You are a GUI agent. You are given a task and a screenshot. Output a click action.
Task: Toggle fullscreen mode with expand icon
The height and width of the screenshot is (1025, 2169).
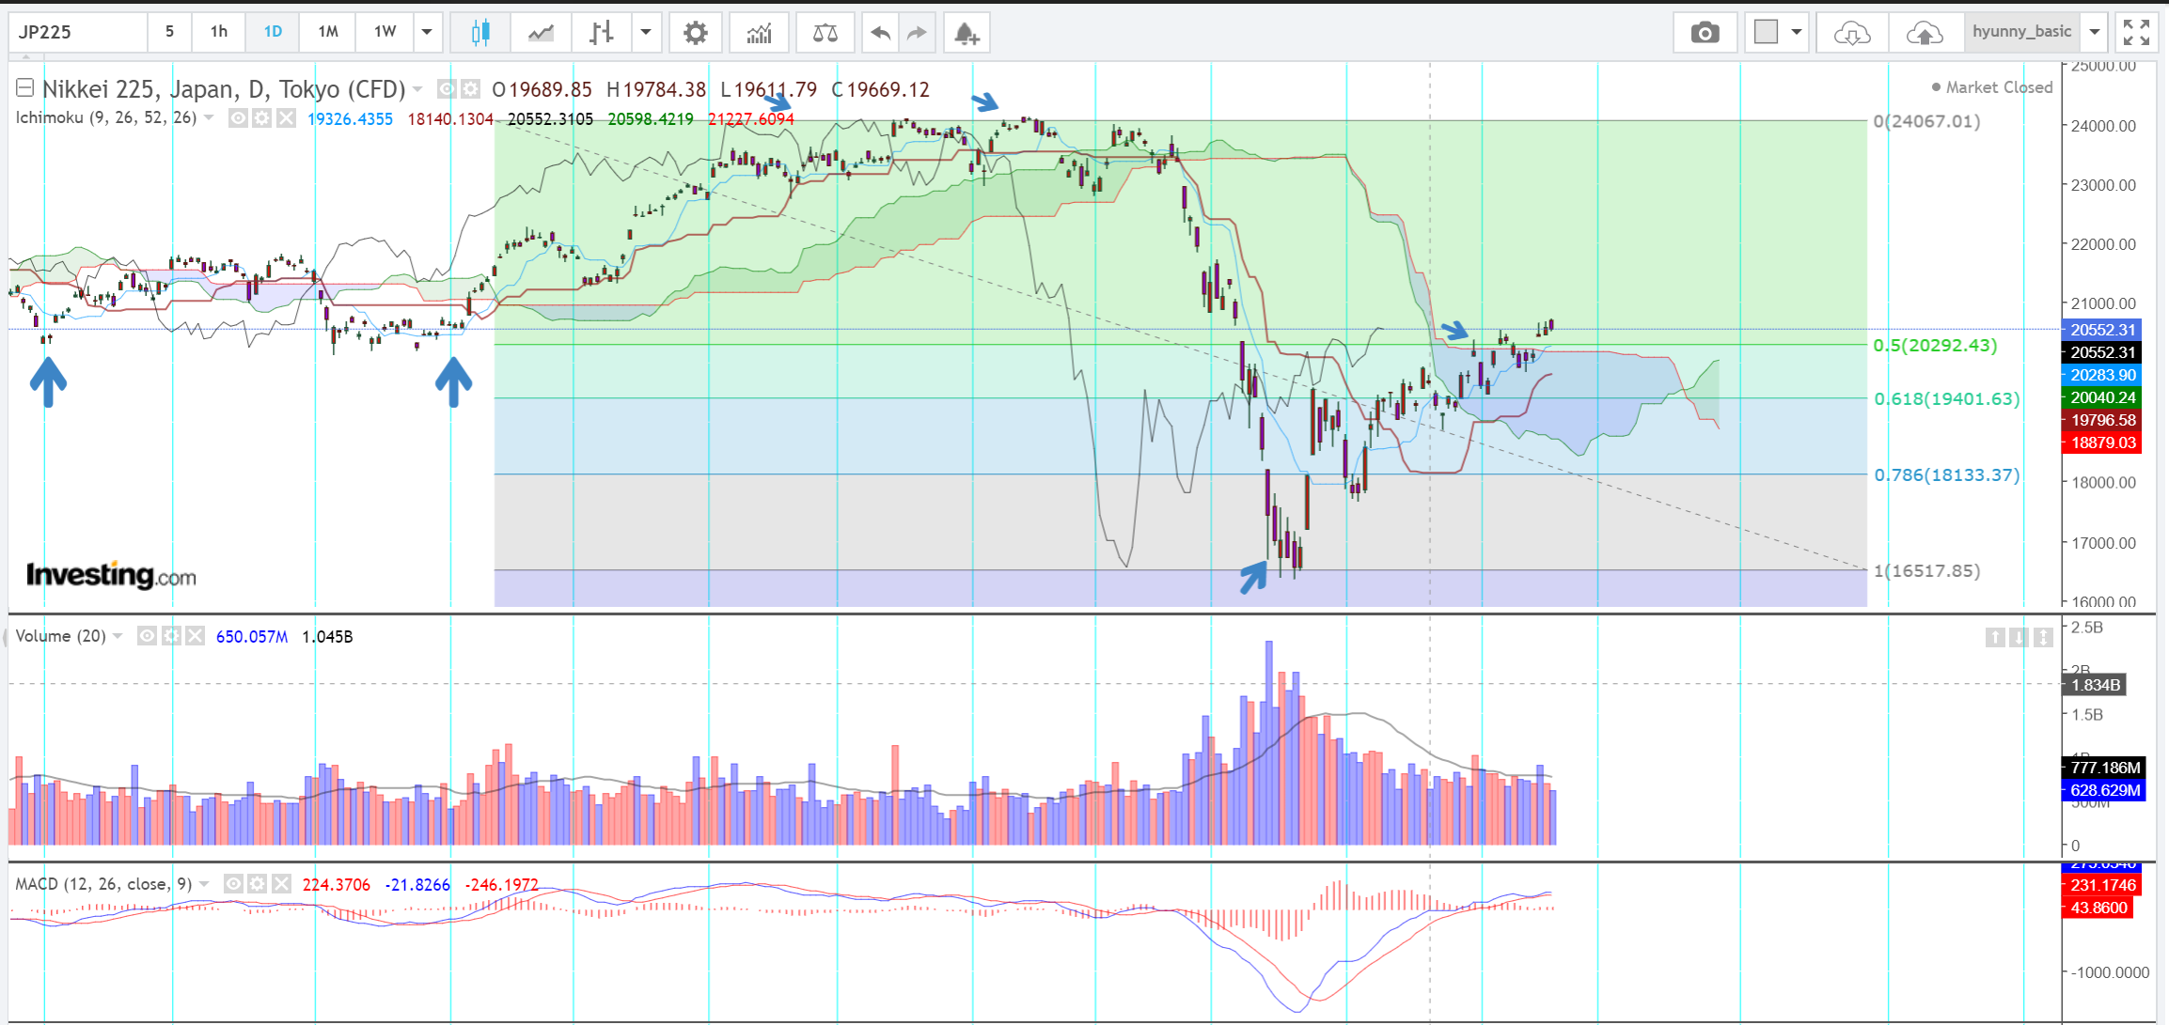[x=2136, y=33]
